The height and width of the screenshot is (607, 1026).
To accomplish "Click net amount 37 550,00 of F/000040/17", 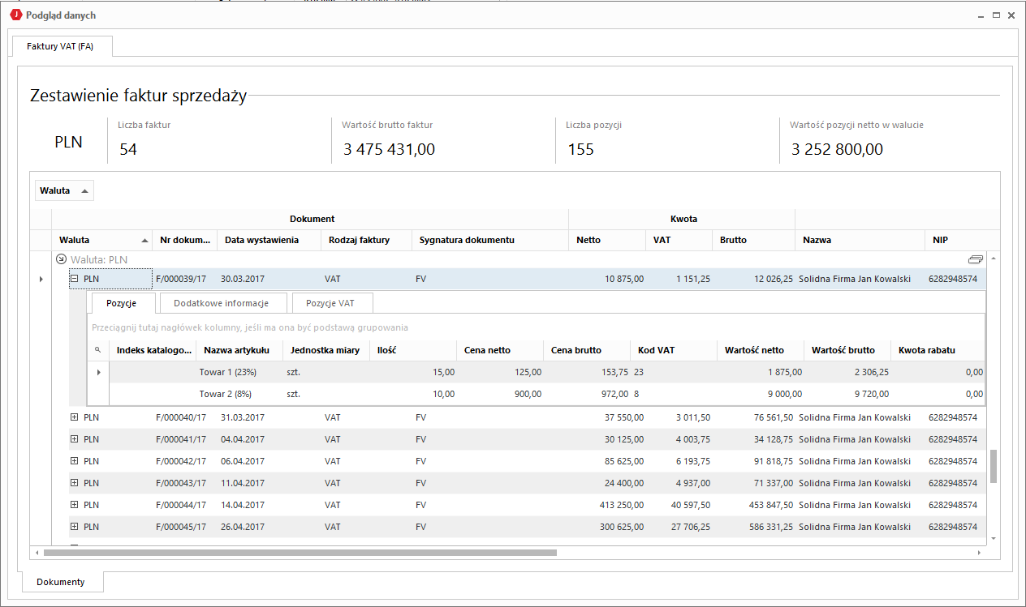I will (x=624, y=417).
